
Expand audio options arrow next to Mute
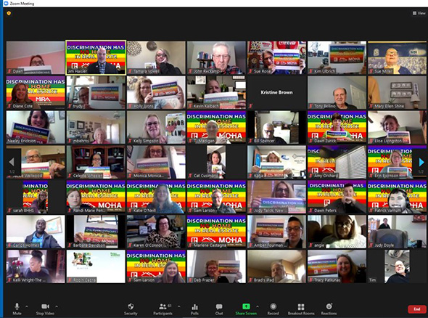[x=27, y=306]
